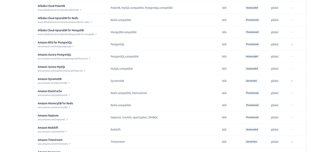This screenshot has height=152, width=314.
Task: Open external link icon for aws.amazon.com/neptune/
Action: [x=67, y=120]
